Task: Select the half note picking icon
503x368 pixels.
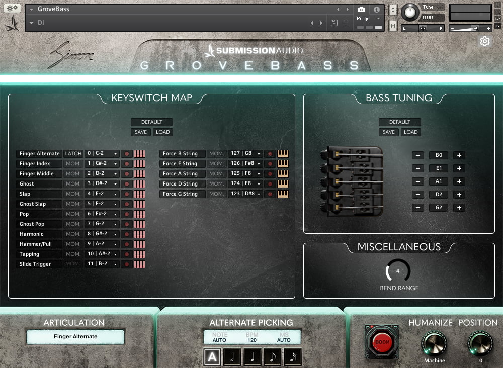Action: tap(232, 357)
